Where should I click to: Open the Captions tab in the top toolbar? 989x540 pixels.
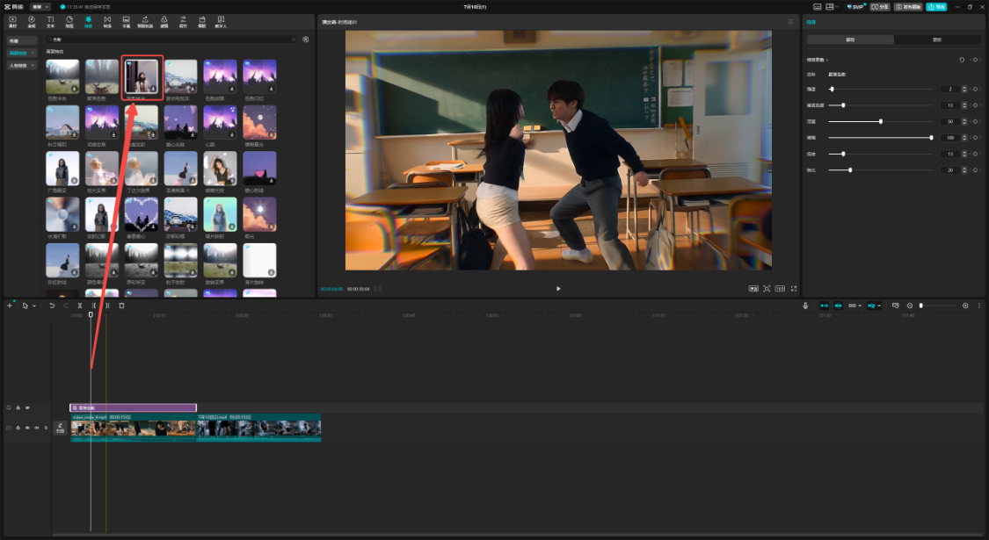point(126,22)
